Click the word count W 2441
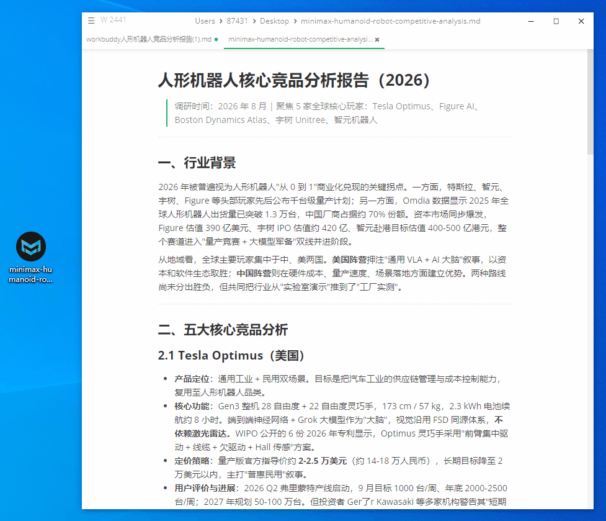 click(x=114, y=20)
